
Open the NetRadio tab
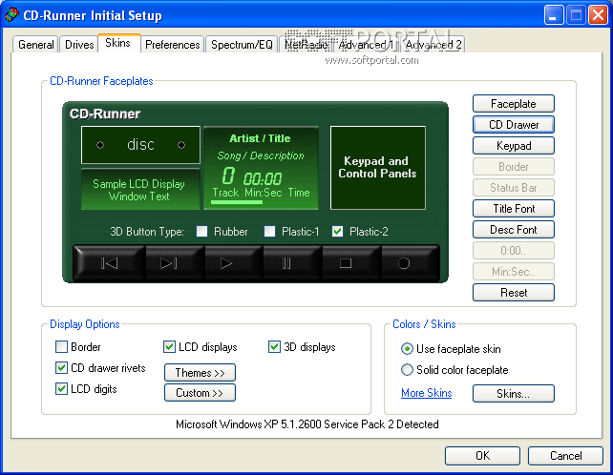tap(306, 45)
